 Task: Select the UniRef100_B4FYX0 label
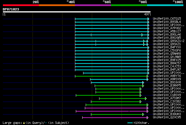pos(167,47)
